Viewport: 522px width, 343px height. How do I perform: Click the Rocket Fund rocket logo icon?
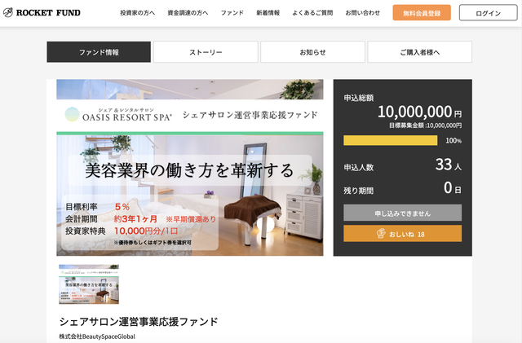coord(8,13)
